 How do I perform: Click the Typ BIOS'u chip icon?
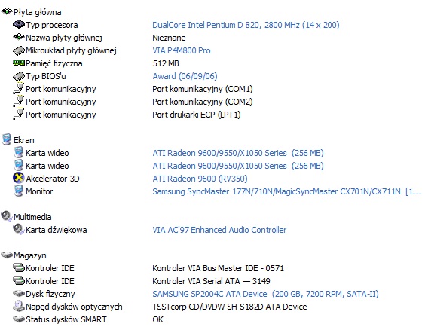[x=19, y=76]
